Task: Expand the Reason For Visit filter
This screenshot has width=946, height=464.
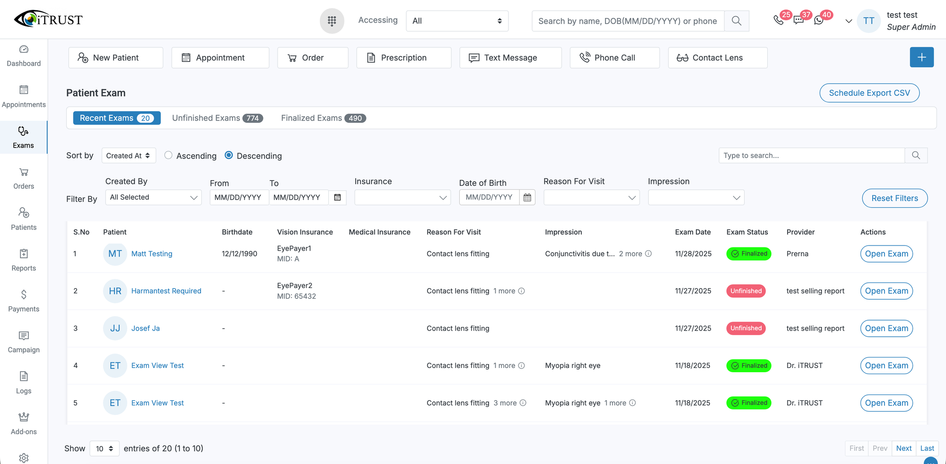Action: tap(591, 197)
